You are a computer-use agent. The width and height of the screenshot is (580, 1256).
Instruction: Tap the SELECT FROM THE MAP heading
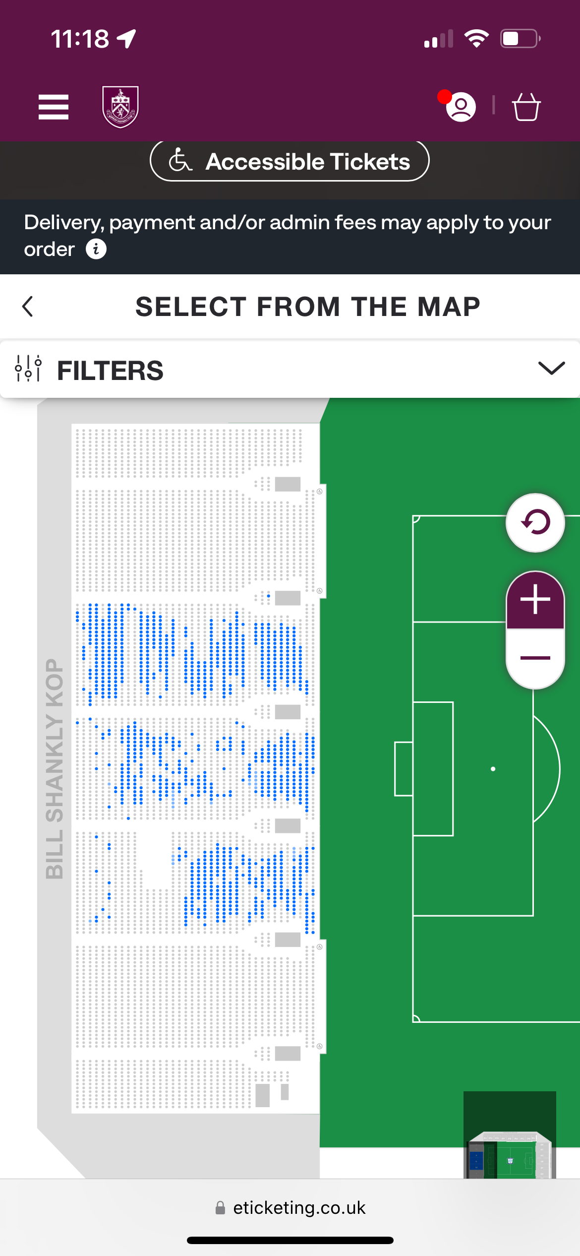click(307, 307)
